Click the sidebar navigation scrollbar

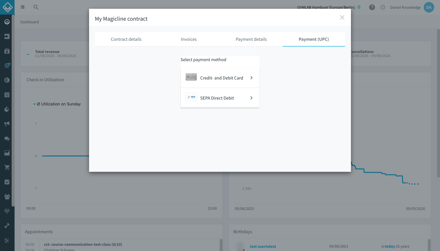pos(13,111)
